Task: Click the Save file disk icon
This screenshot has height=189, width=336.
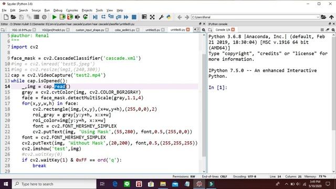Action: (x=21, y=17)
